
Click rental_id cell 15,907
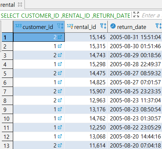click(86, 91)
